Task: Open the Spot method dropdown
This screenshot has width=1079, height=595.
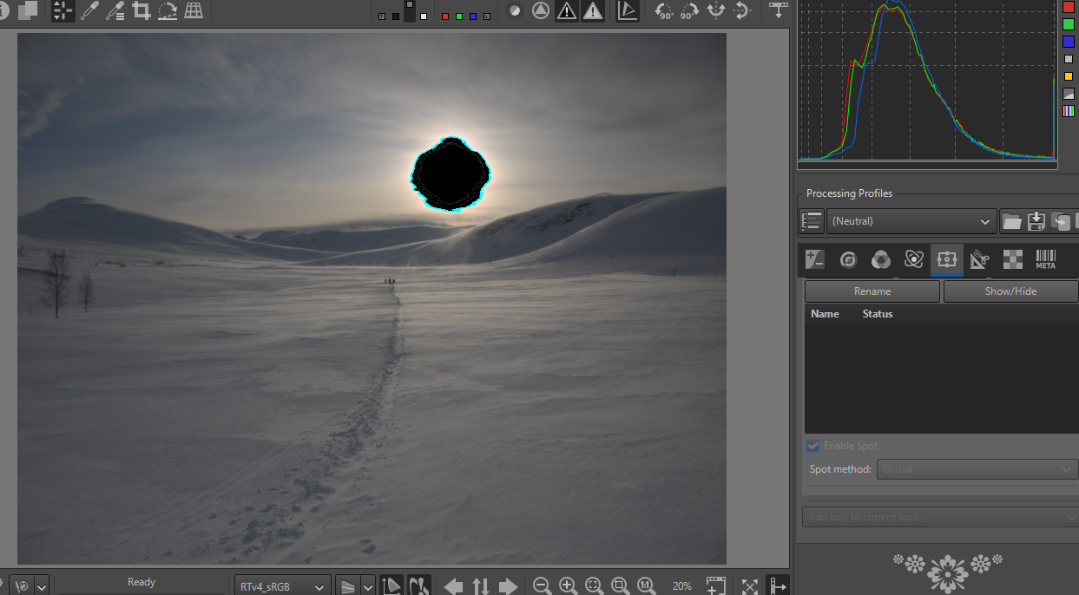Action: coord(977,469)
